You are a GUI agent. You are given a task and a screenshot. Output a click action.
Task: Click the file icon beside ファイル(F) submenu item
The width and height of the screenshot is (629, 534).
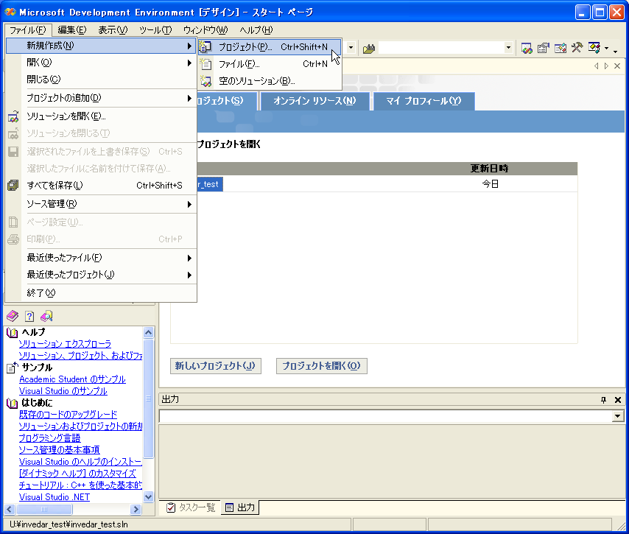click(205, 64)
